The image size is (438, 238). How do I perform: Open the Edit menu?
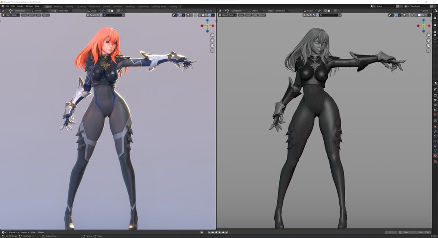13,6
